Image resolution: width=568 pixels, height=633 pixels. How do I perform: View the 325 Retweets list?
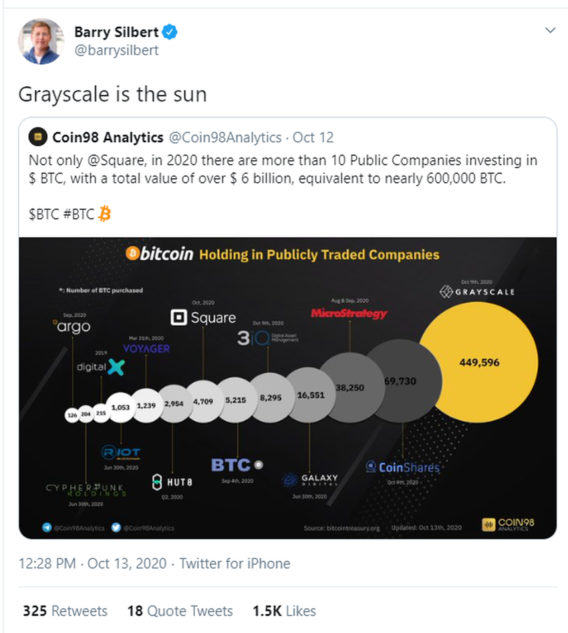click(x=65, y=611)
